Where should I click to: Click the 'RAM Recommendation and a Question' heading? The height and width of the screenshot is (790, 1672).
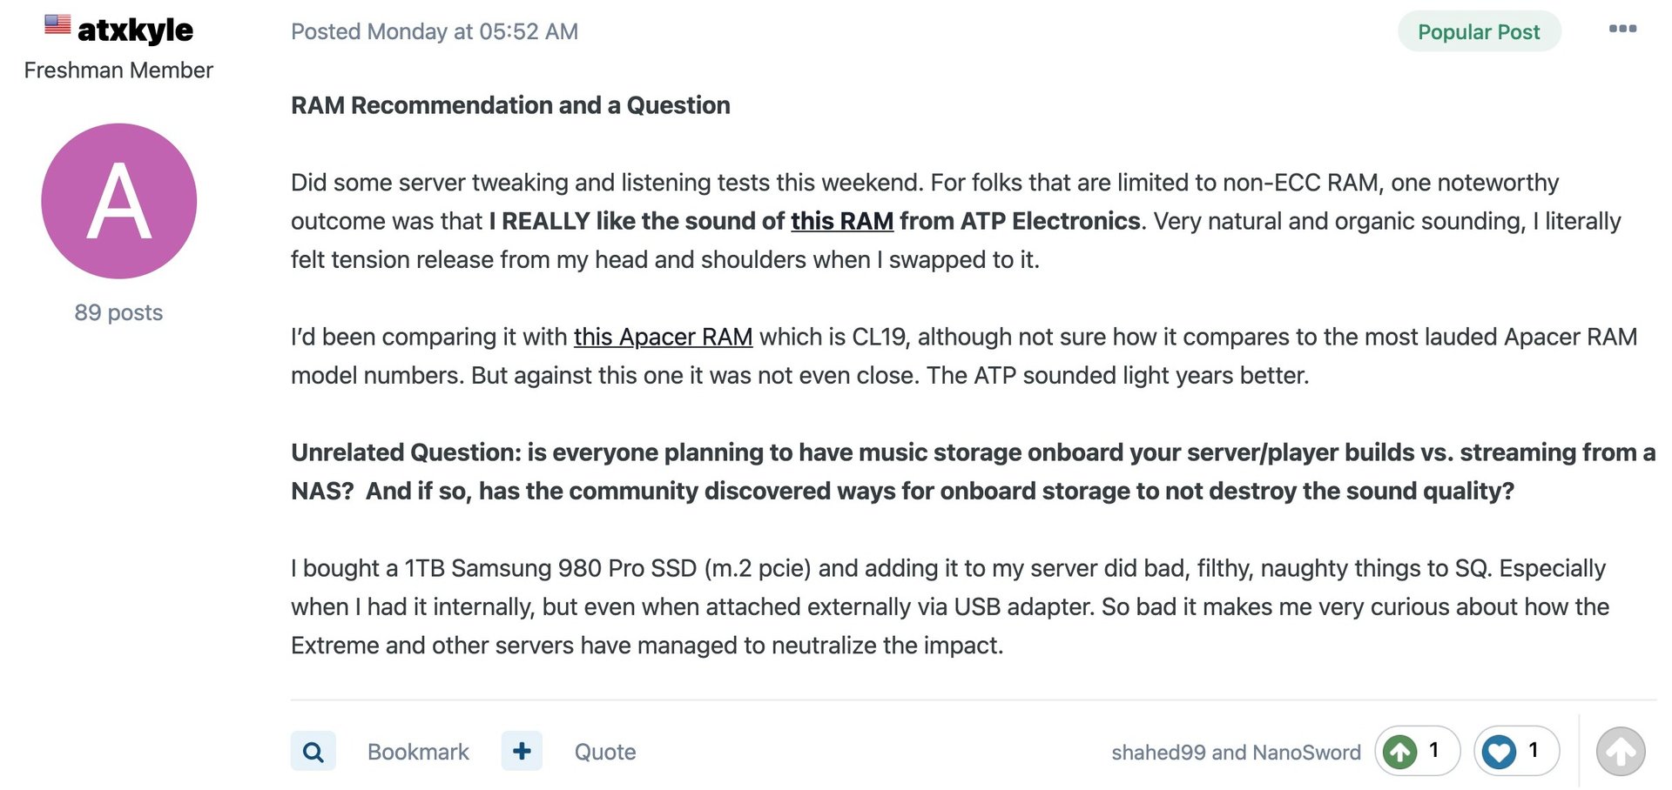coord(510,105)
